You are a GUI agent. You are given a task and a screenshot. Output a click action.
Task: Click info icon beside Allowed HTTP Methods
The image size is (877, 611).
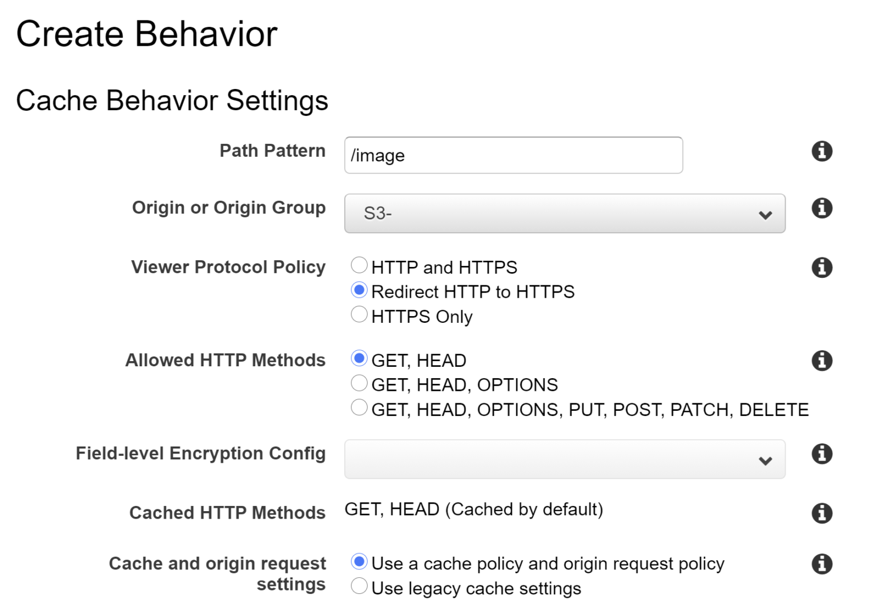click(822, 361)
